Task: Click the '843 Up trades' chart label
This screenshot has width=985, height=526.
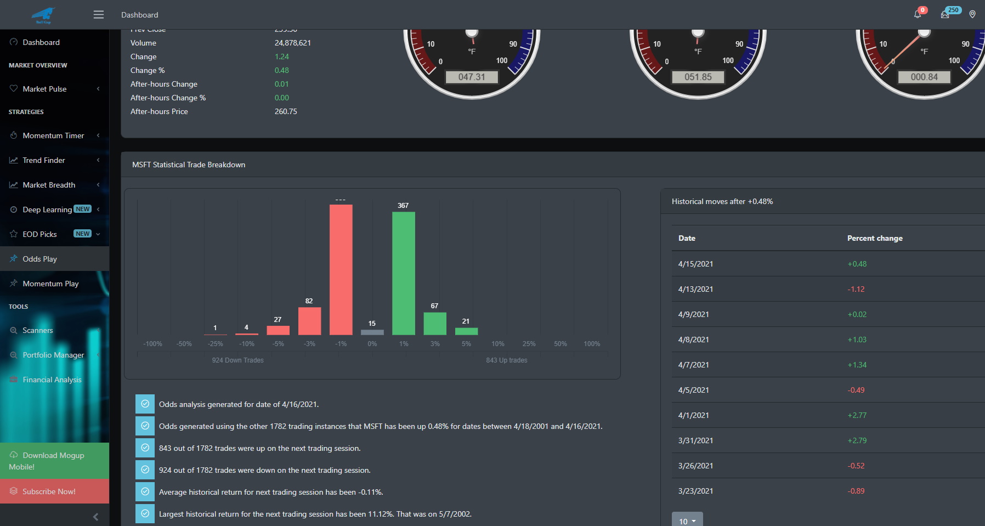Action: tap(507, 360)
